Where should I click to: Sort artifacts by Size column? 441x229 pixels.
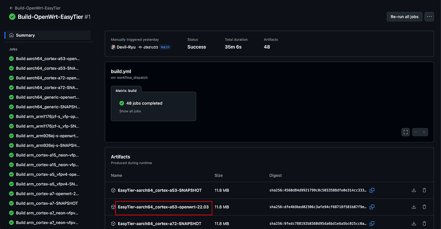coord(219,175)
